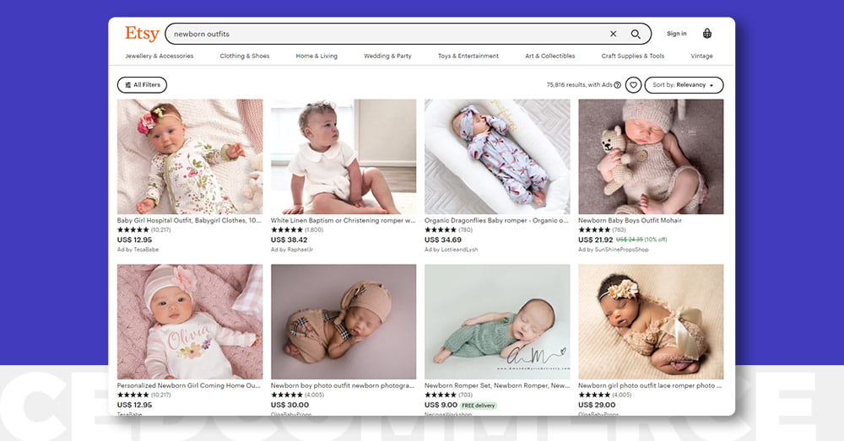Click the US$ 30.00 price
Viewport: 844px width, 441px height.
pyautogui.click(x=290, y=405)
